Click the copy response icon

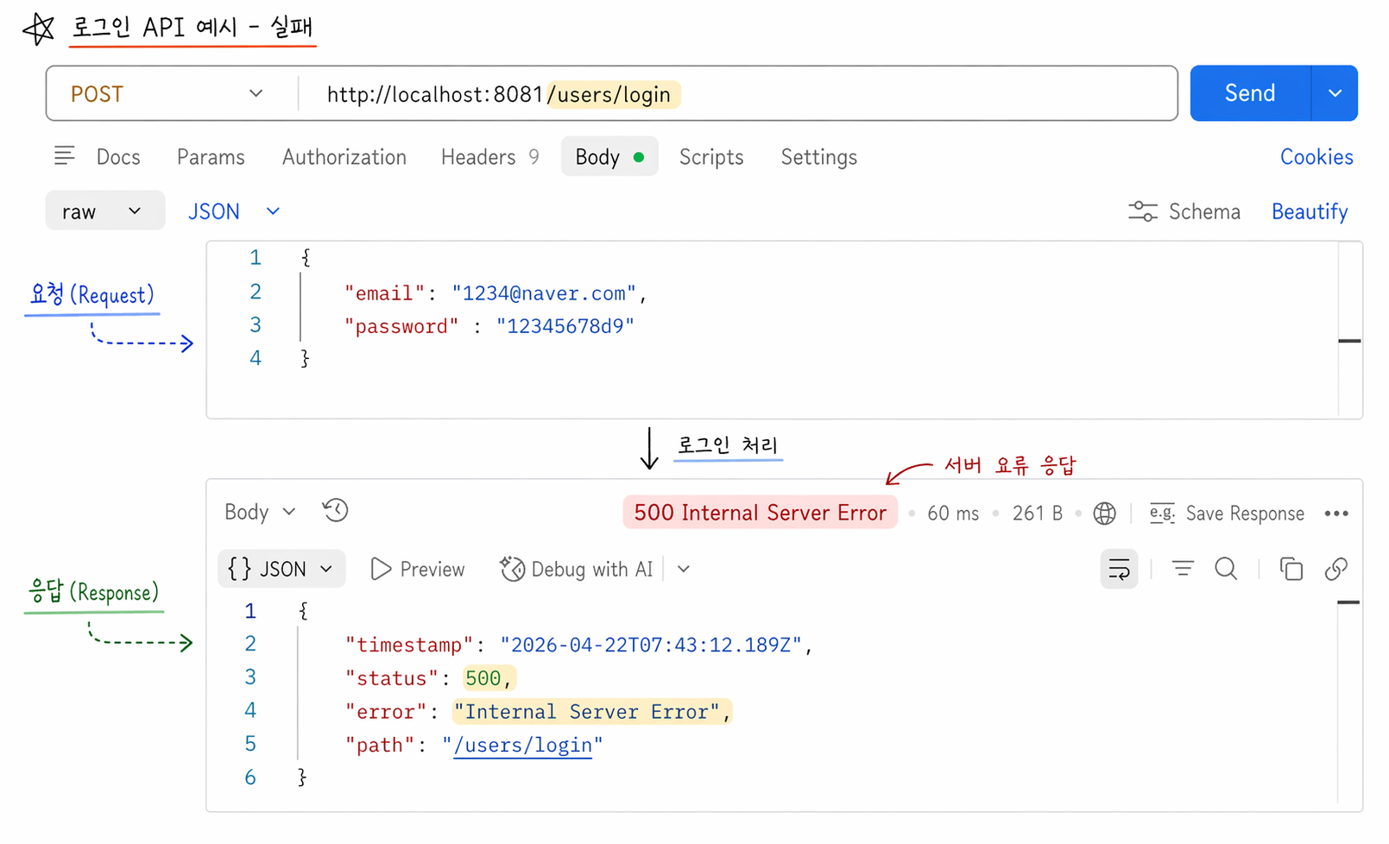tap(1291, 569)
